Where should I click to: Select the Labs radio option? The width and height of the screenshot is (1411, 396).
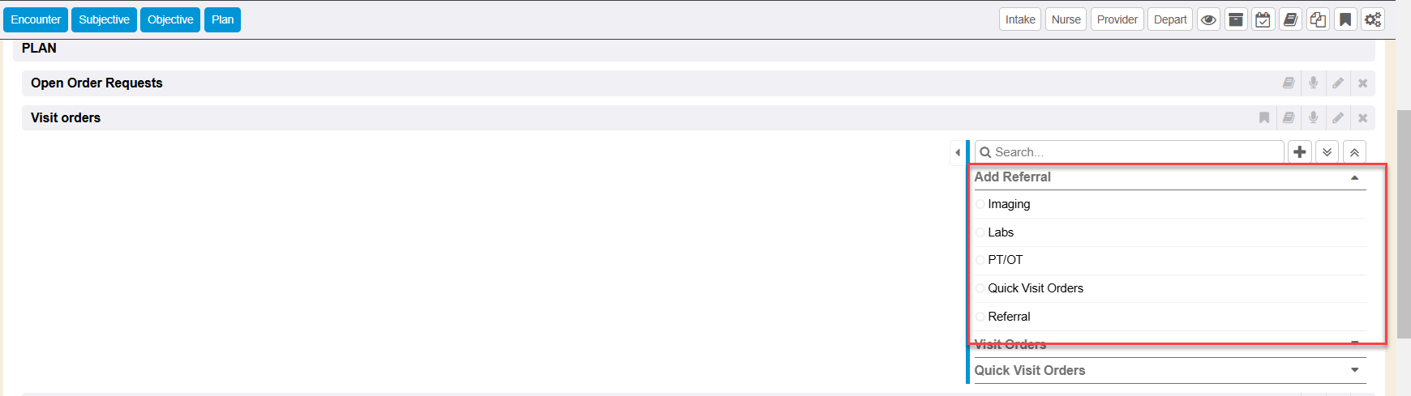click(980, 232)
